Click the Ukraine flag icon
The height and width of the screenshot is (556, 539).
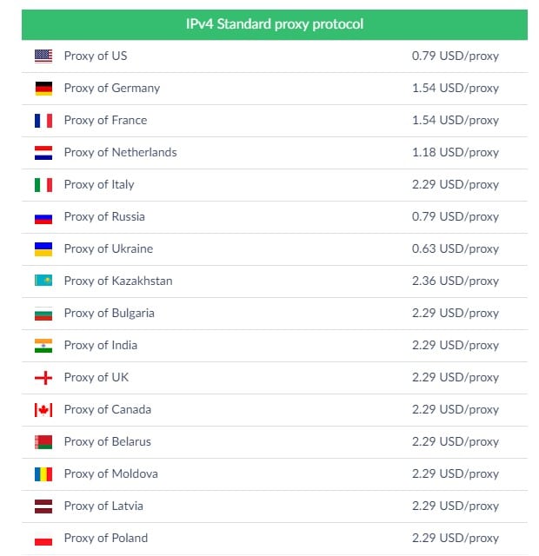[43, 249]
